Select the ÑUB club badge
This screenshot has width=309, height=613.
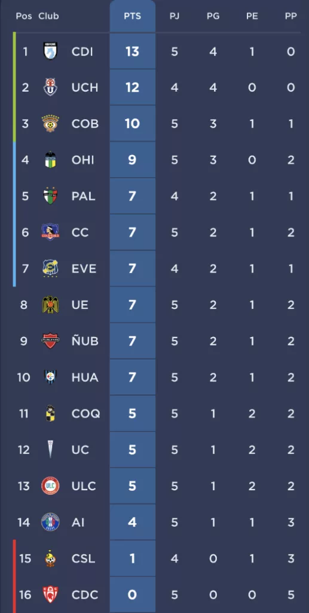(50, 341)
